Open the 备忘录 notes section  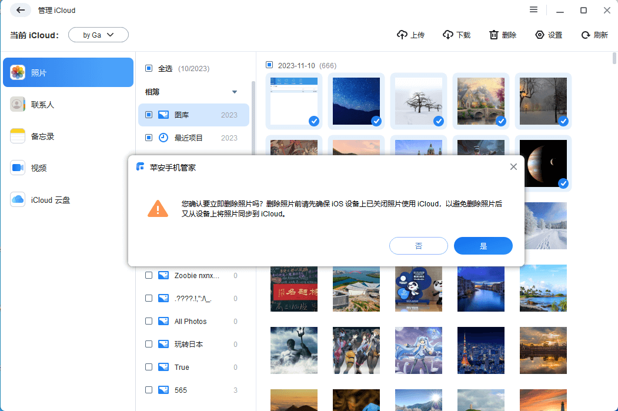click(68, 135)
